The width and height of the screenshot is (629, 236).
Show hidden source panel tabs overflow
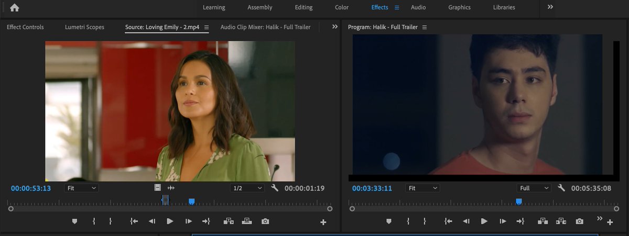coord(335,27)
